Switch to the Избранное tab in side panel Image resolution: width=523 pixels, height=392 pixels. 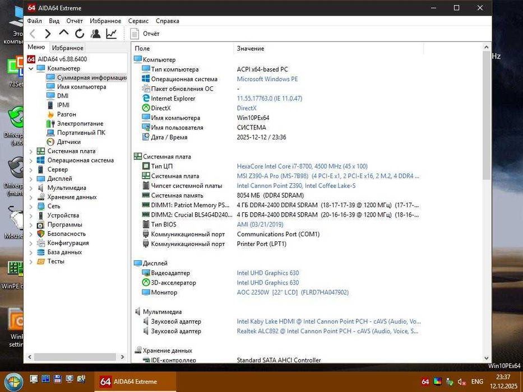[x=67, y=48]
